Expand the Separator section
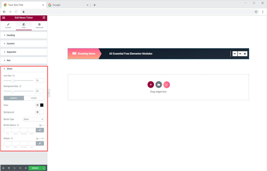This screenshot has width=267, height=171. pyautogui.click(x=11, y=52)
